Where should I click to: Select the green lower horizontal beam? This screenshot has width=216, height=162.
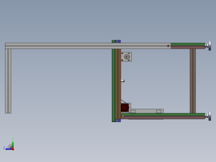(x=163, y=115)
